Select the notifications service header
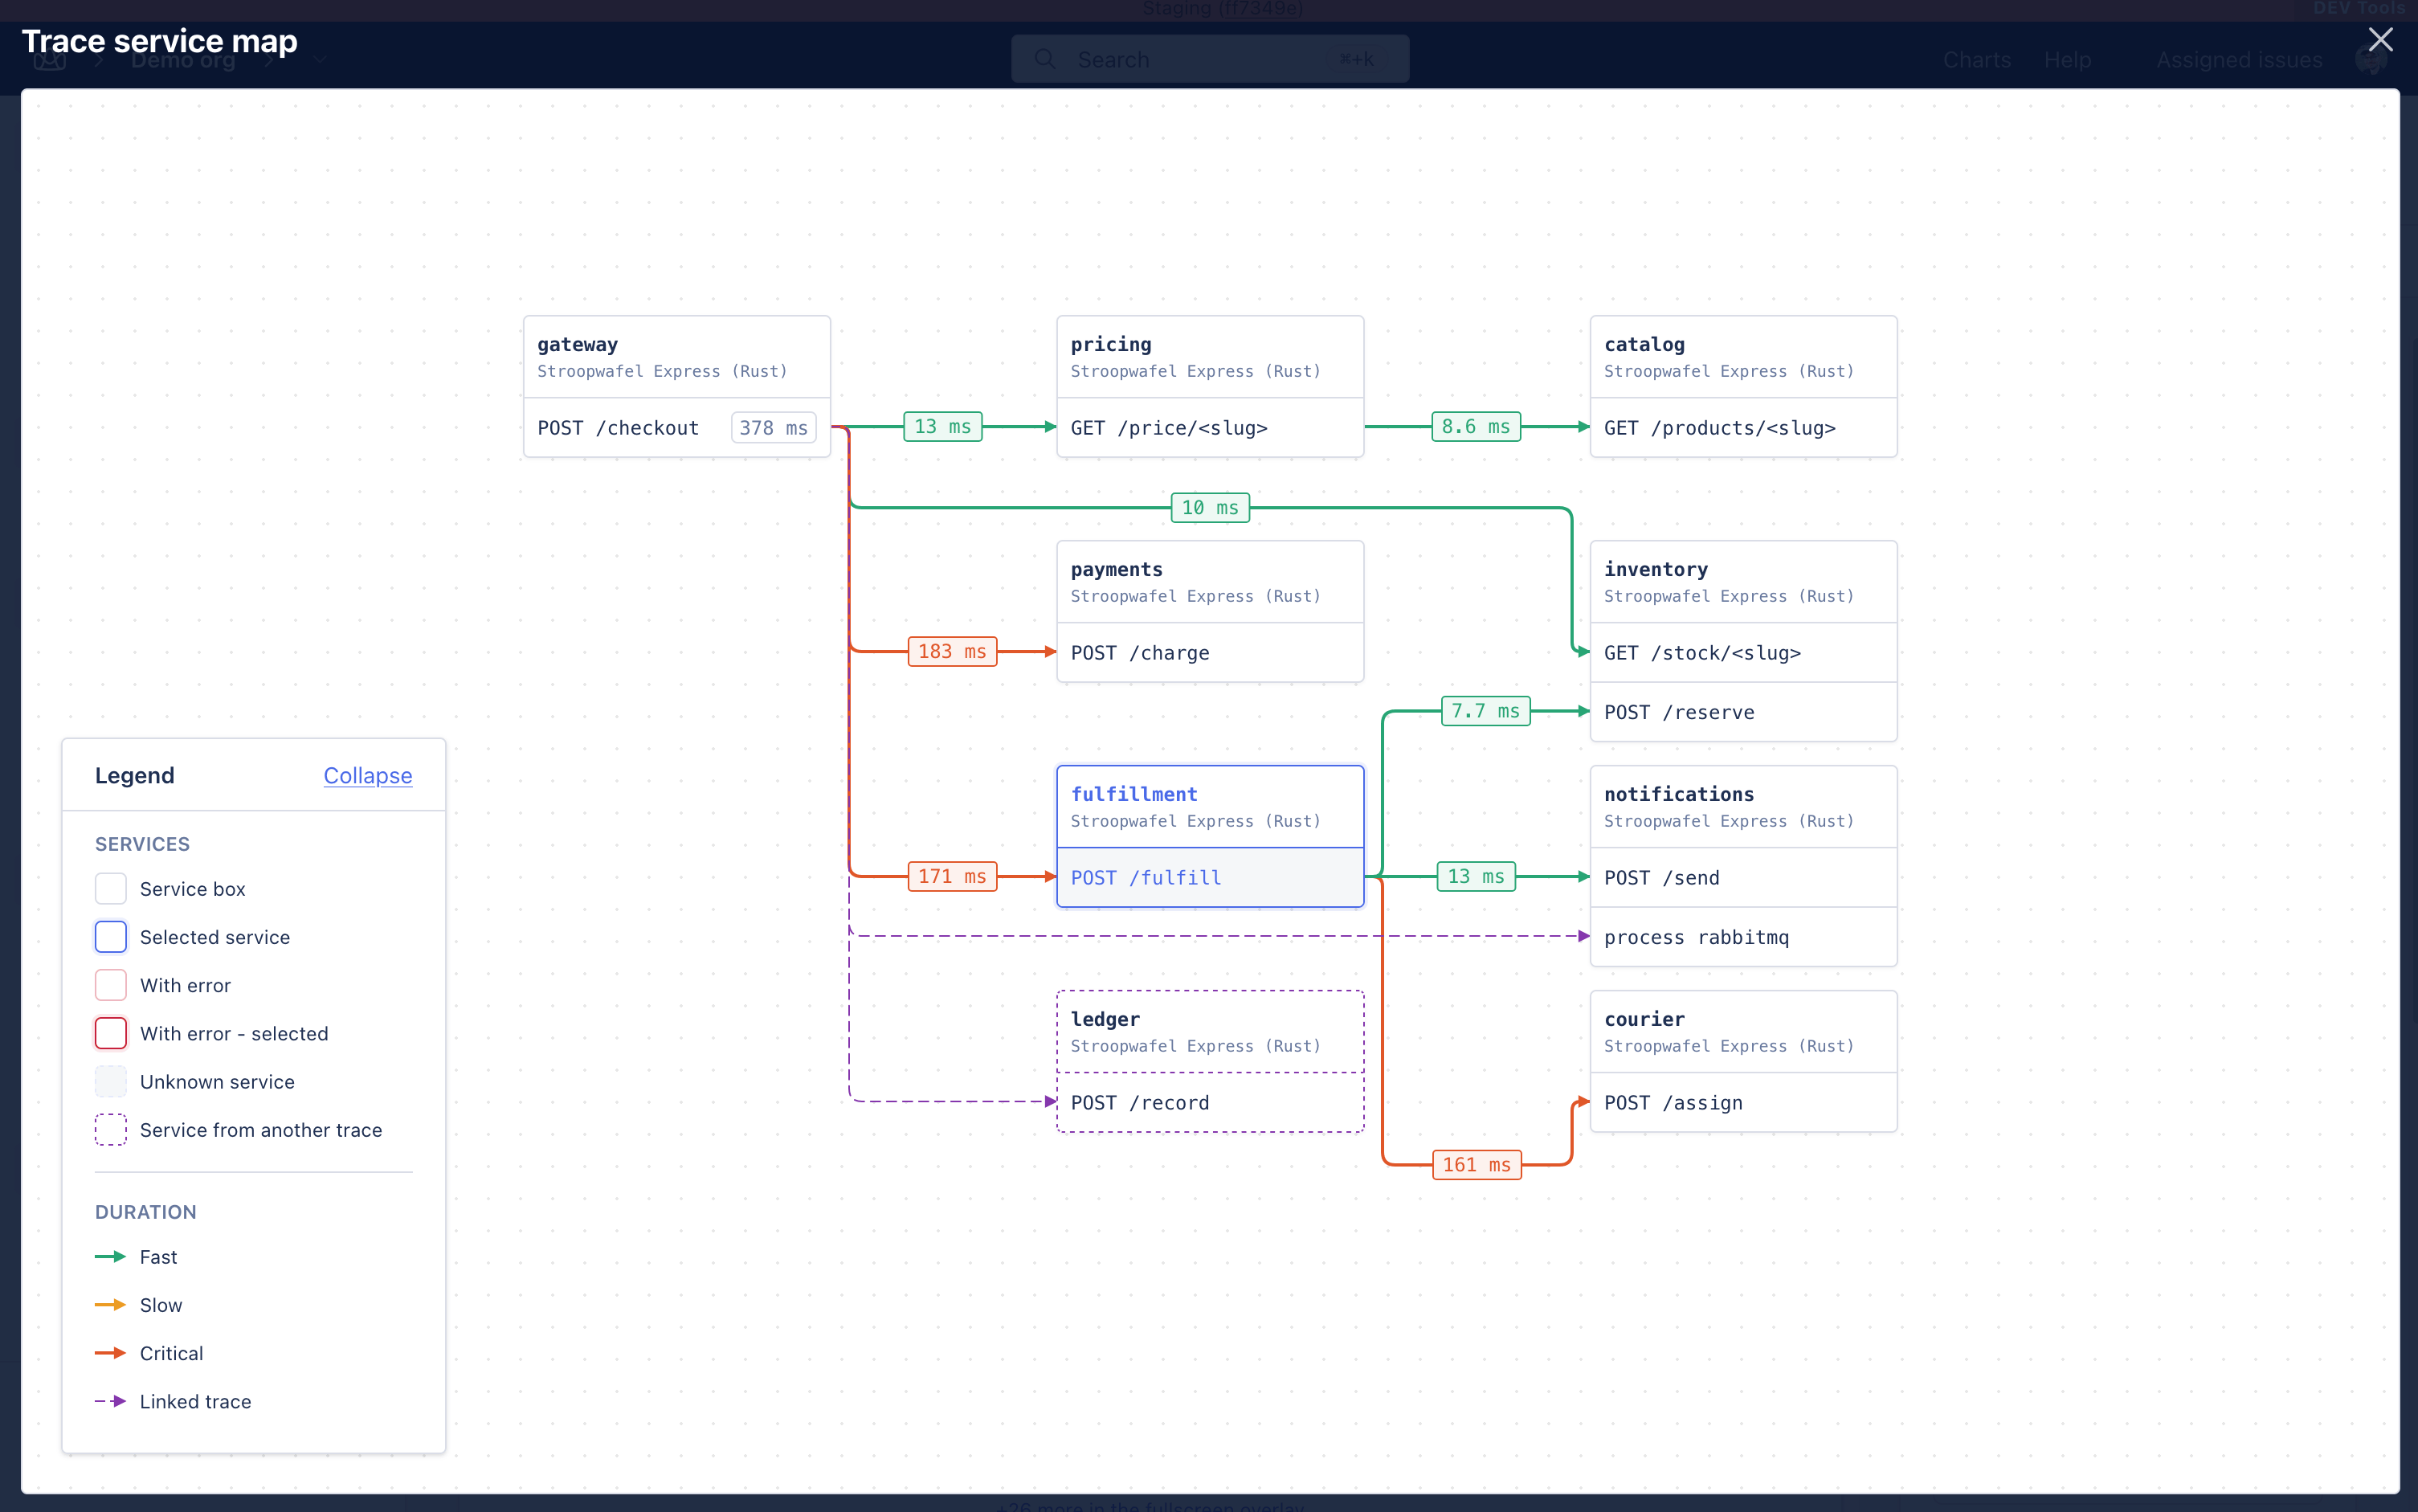 (1743, 807)
